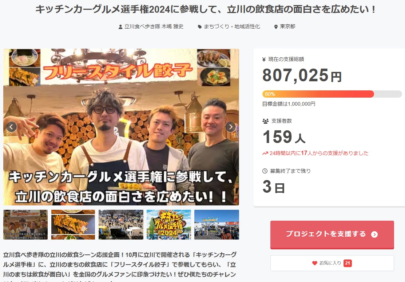Click the person icon beside 立川食べ歩き隊
Screen dimensions: 405x282
click(120, 27)
